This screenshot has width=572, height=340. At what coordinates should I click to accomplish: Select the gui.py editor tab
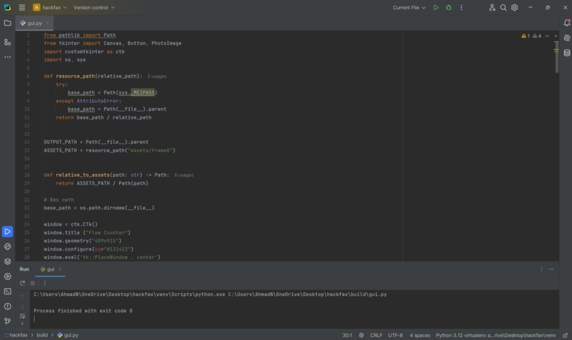[x=34, y=23]
